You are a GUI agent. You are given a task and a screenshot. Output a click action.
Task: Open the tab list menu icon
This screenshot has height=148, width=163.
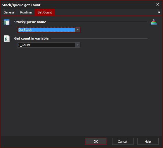[159, 12]
